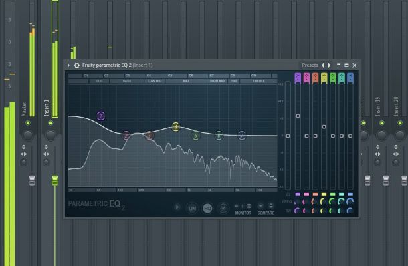The image size is (408, 266).
Task: Select band 2 node on the EQ curve
Action: coord(126,136)
